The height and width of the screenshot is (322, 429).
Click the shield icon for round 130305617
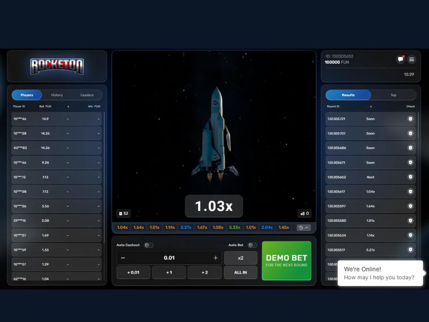tap(410, 192)
